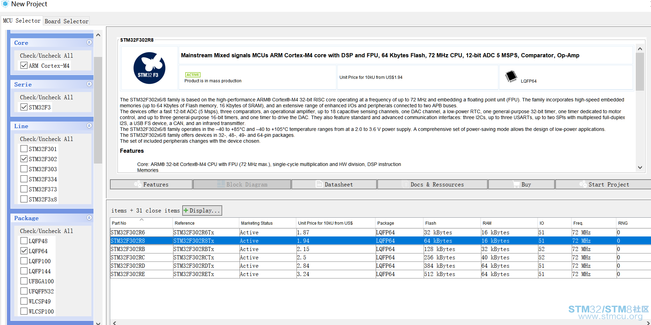Collapse the Line filter section
Screen dimensions: 651x325
click(x=89, y=126)
